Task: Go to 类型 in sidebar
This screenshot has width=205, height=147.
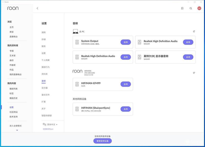Action: [x=12, y=32]
